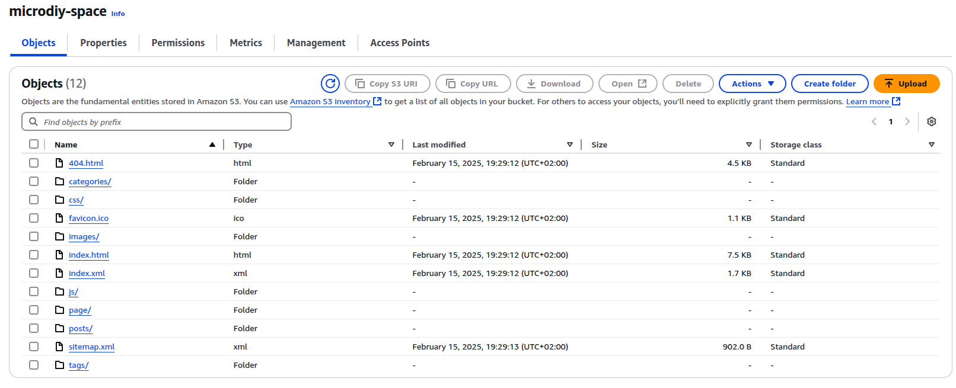
Task: Click the Download button
Action: (554, 84)
